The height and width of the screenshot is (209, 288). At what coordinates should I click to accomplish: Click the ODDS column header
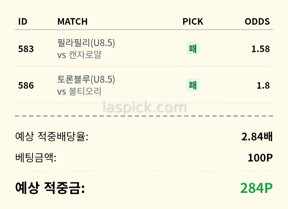257,22
